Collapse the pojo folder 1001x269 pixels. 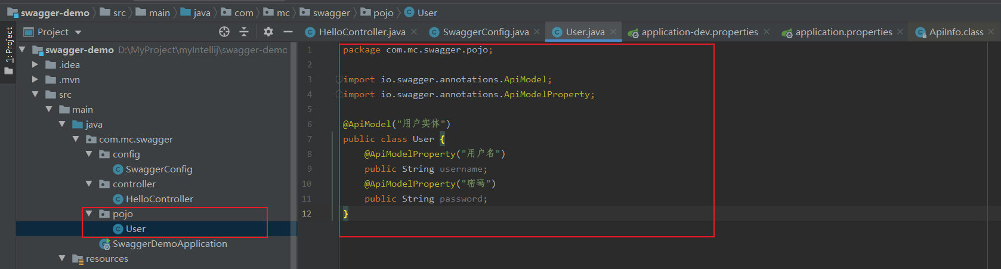(x=89, y=214)
